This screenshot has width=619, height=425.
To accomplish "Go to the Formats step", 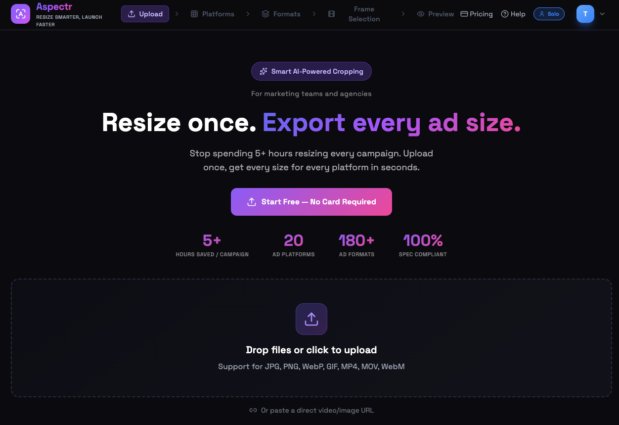I will click(x=281, y=14).
